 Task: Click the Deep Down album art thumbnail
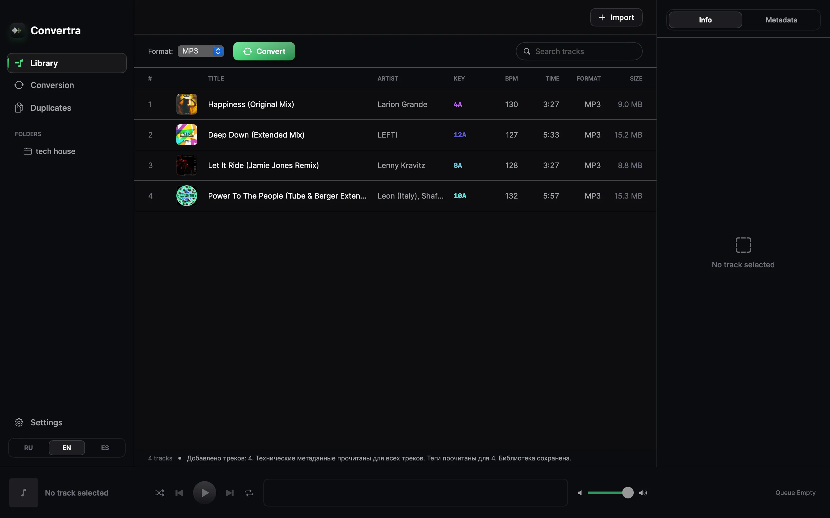click(186, 135)
